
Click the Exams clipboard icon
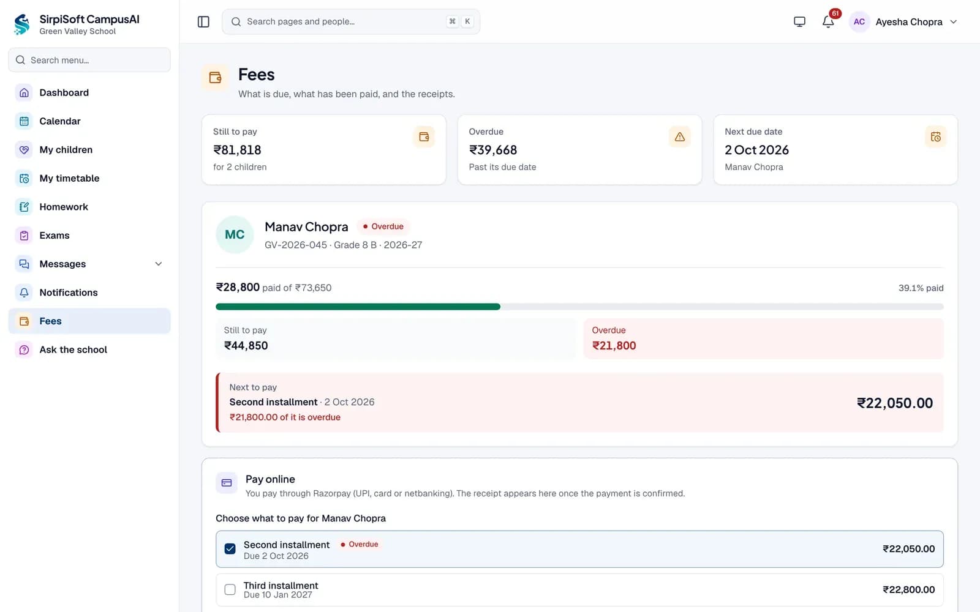(24, 236)
